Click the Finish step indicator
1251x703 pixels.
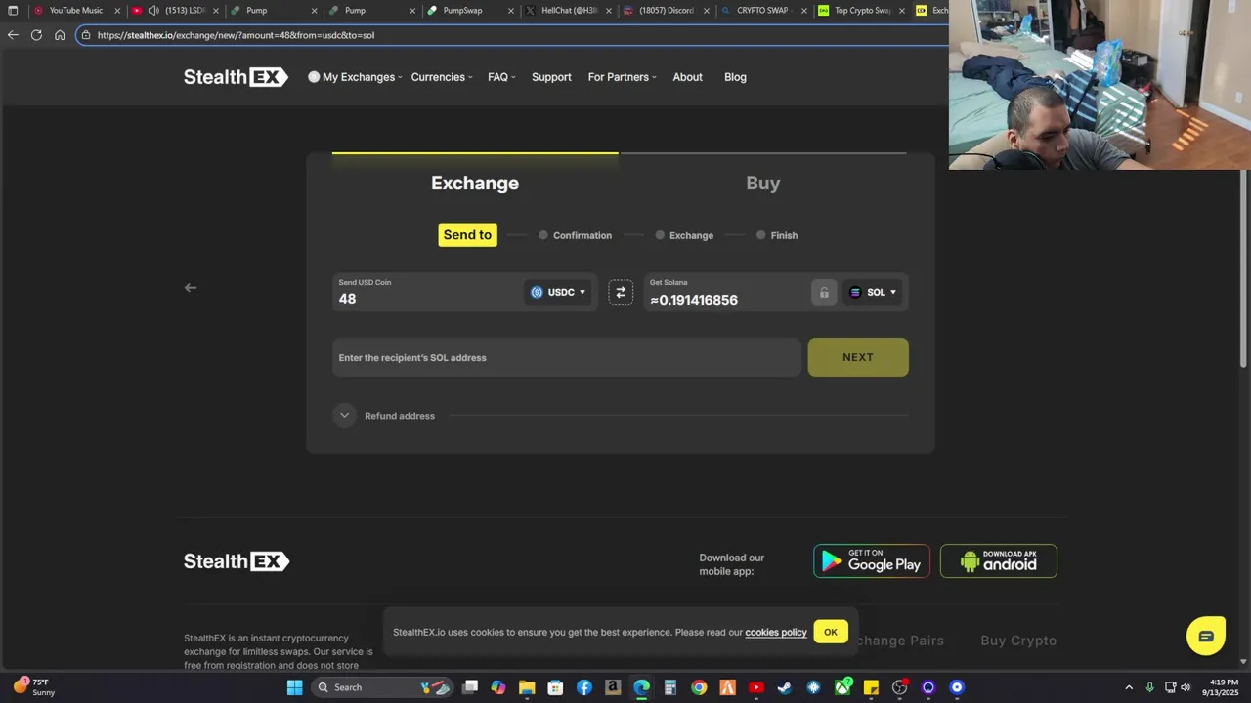click(777, 235)
